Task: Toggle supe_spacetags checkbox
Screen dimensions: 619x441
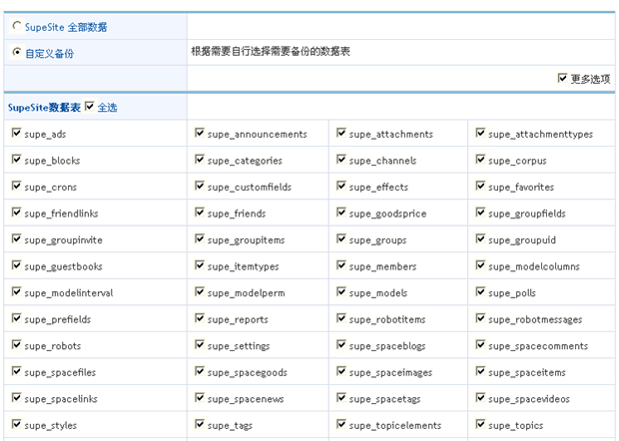Action: click(x=341, y=397)
